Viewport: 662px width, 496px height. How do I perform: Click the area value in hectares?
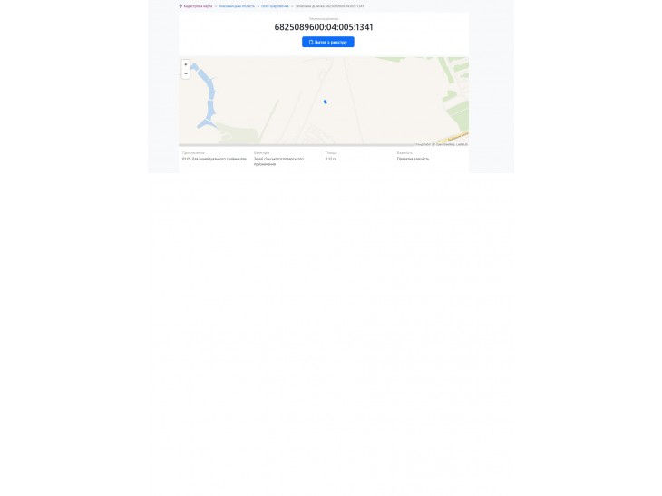pyautogui.click(x=331, y=160)
